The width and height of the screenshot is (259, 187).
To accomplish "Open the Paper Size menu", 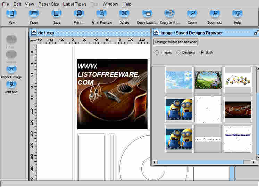I will point(49,4).
